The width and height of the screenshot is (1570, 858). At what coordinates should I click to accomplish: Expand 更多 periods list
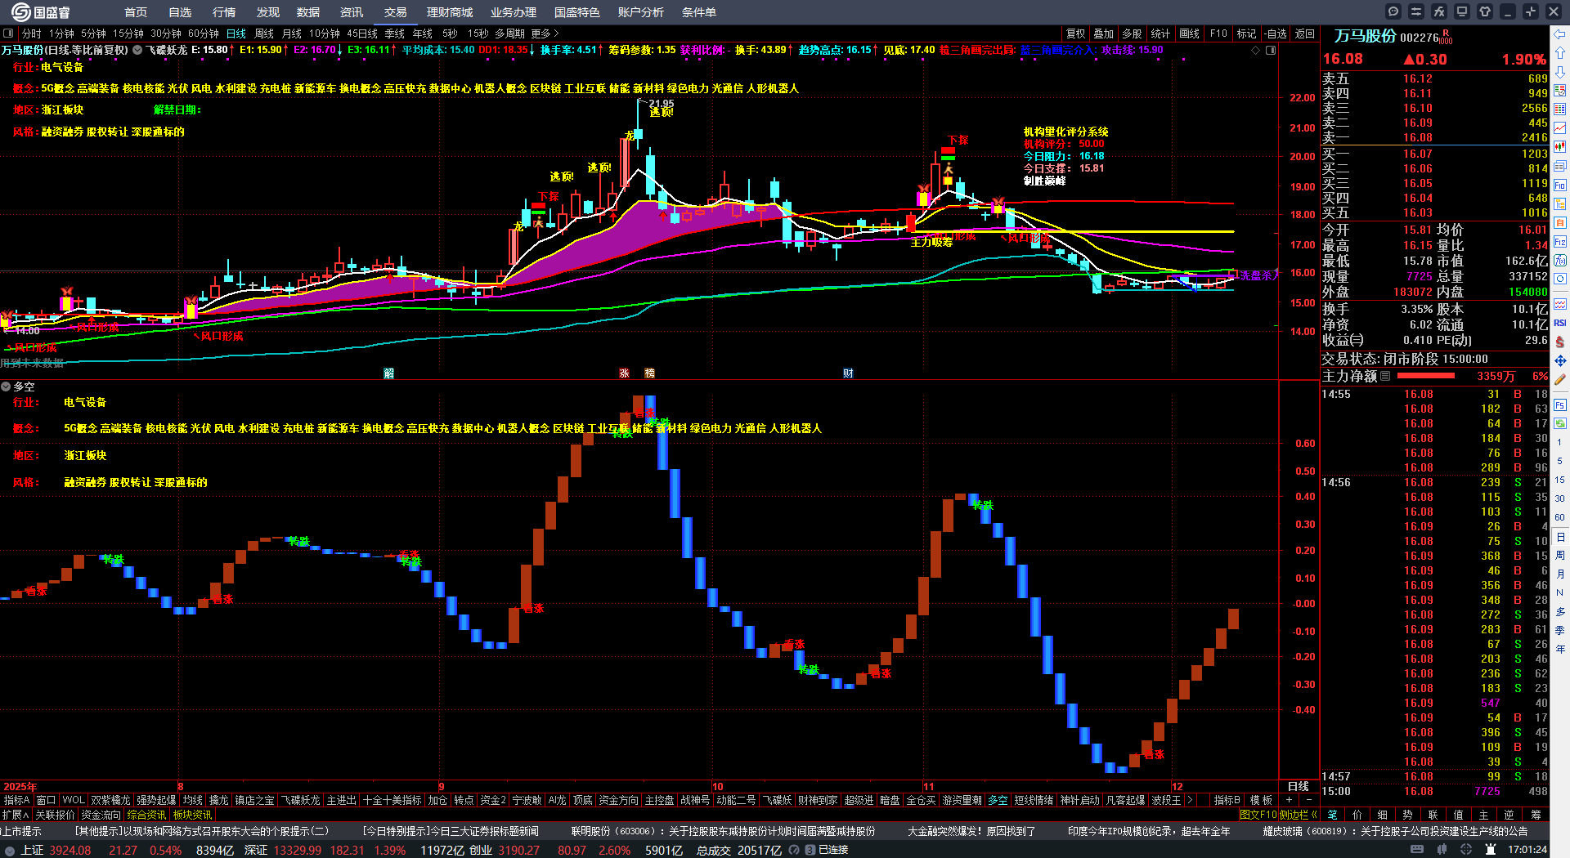(x=545, y=34)
